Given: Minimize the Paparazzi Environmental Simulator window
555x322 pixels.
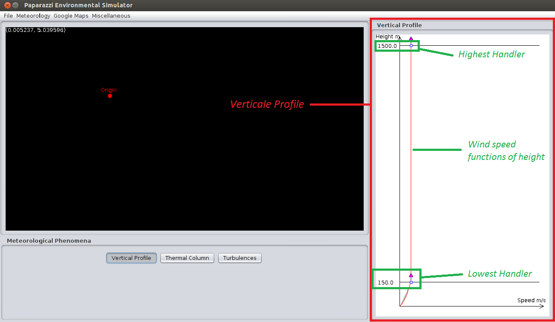Looking at the screenshot, I should coord(16,5).
